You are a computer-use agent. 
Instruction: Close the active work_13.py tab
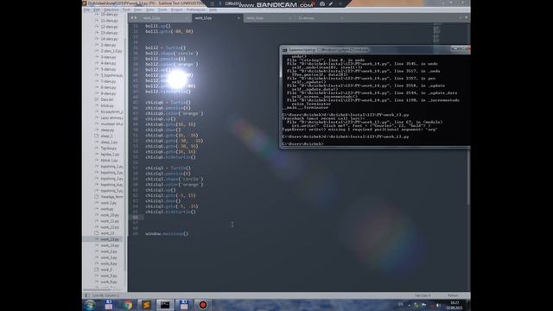[x=238, y=18]
